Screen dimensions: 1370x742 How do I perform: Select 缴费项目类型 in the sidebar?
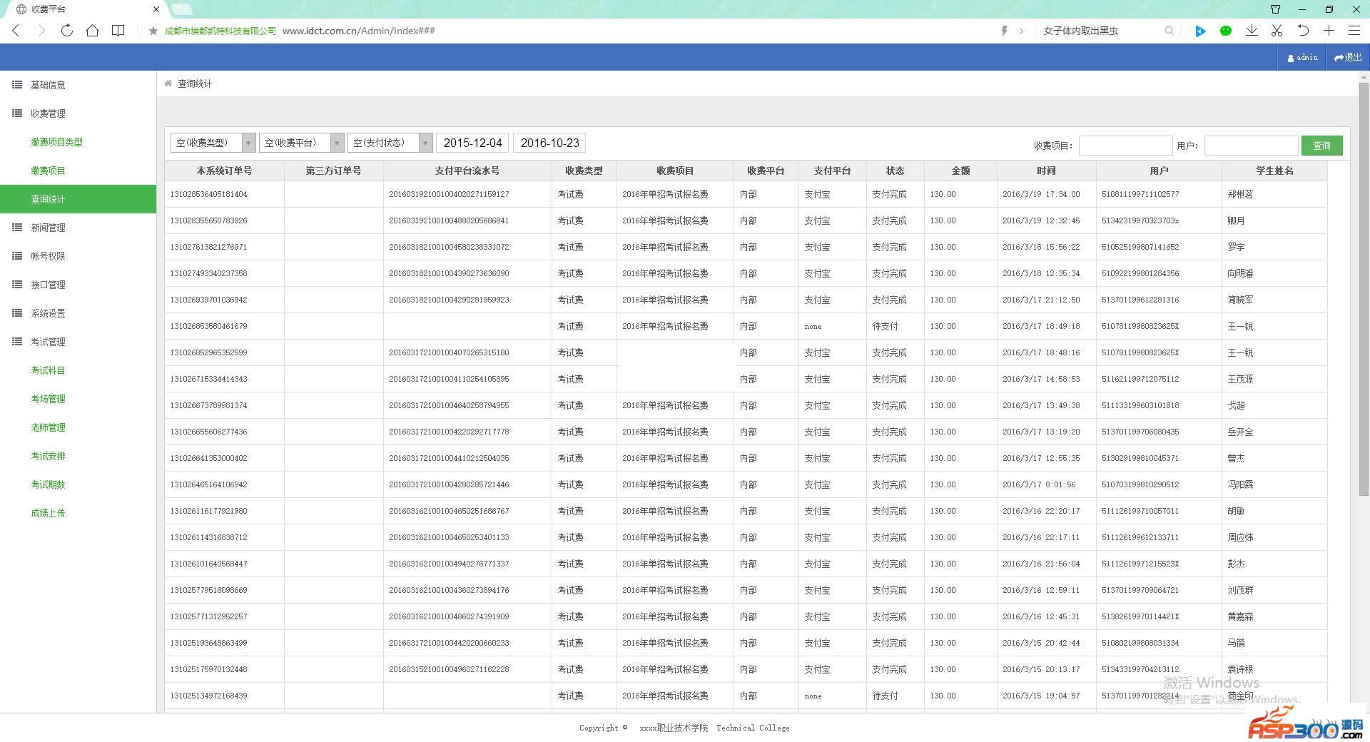pos(56,142)
